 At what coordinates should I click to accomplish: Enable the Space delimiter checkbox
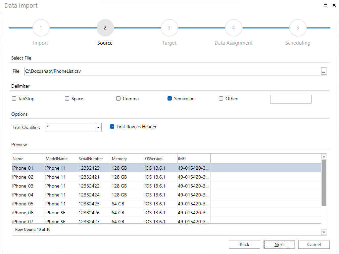(67, 99)
